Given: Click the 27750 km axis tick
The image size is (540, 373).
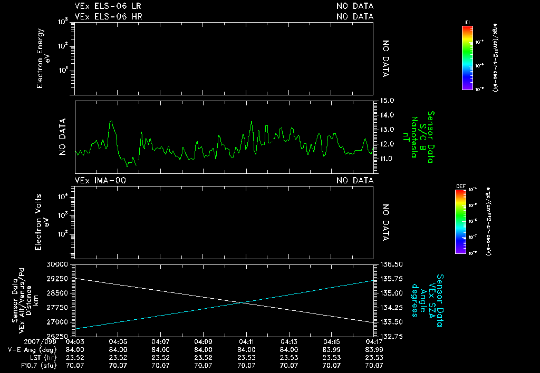Looking at the screenshot, I should tap(57, 308).
